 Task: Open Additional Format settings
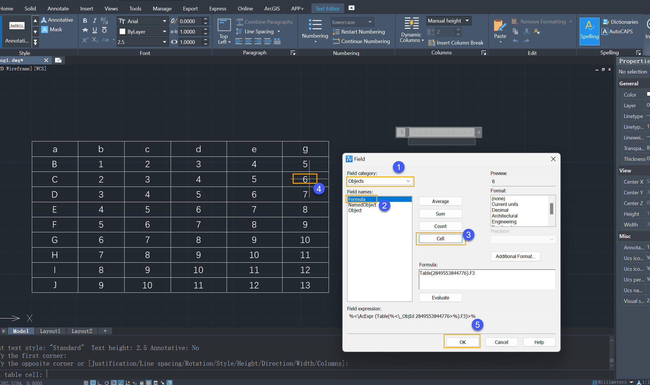coord(515,256)
